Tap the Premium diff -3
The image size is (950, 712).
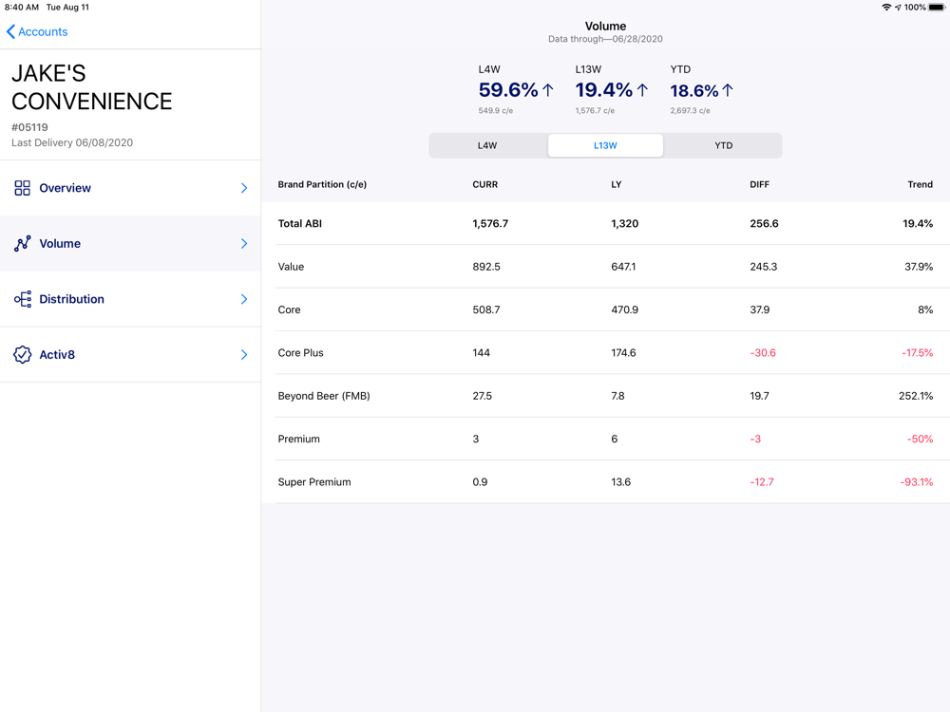(755, 439)
